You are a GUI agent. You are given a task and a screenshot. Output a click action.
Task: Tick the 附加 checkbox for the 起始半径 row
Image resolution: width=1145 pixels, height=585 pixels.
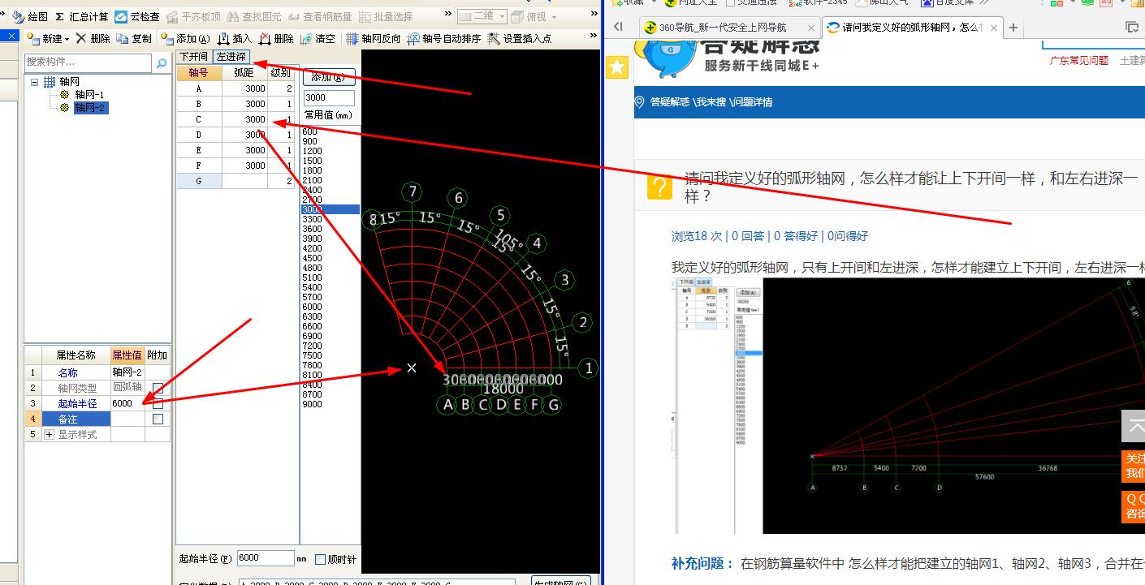click(158, 403)
